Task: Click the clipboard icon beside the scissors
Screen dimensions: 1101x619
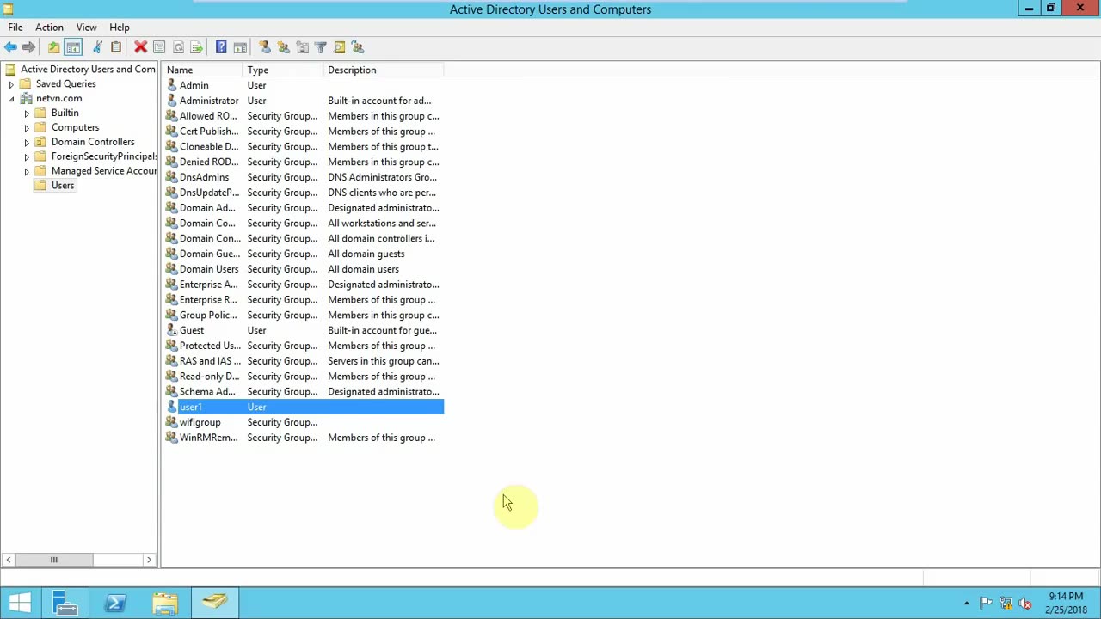Action: pos(116,47)
